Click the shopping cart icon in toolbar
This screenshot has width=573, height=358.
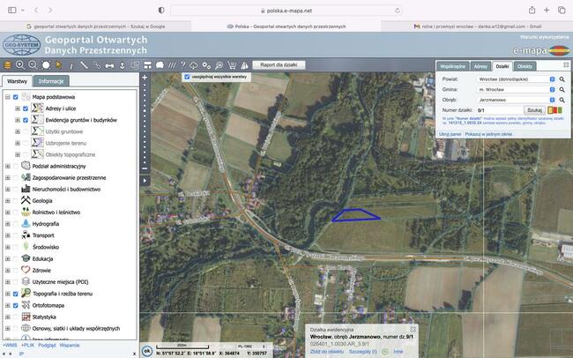[x=231, y=64]
